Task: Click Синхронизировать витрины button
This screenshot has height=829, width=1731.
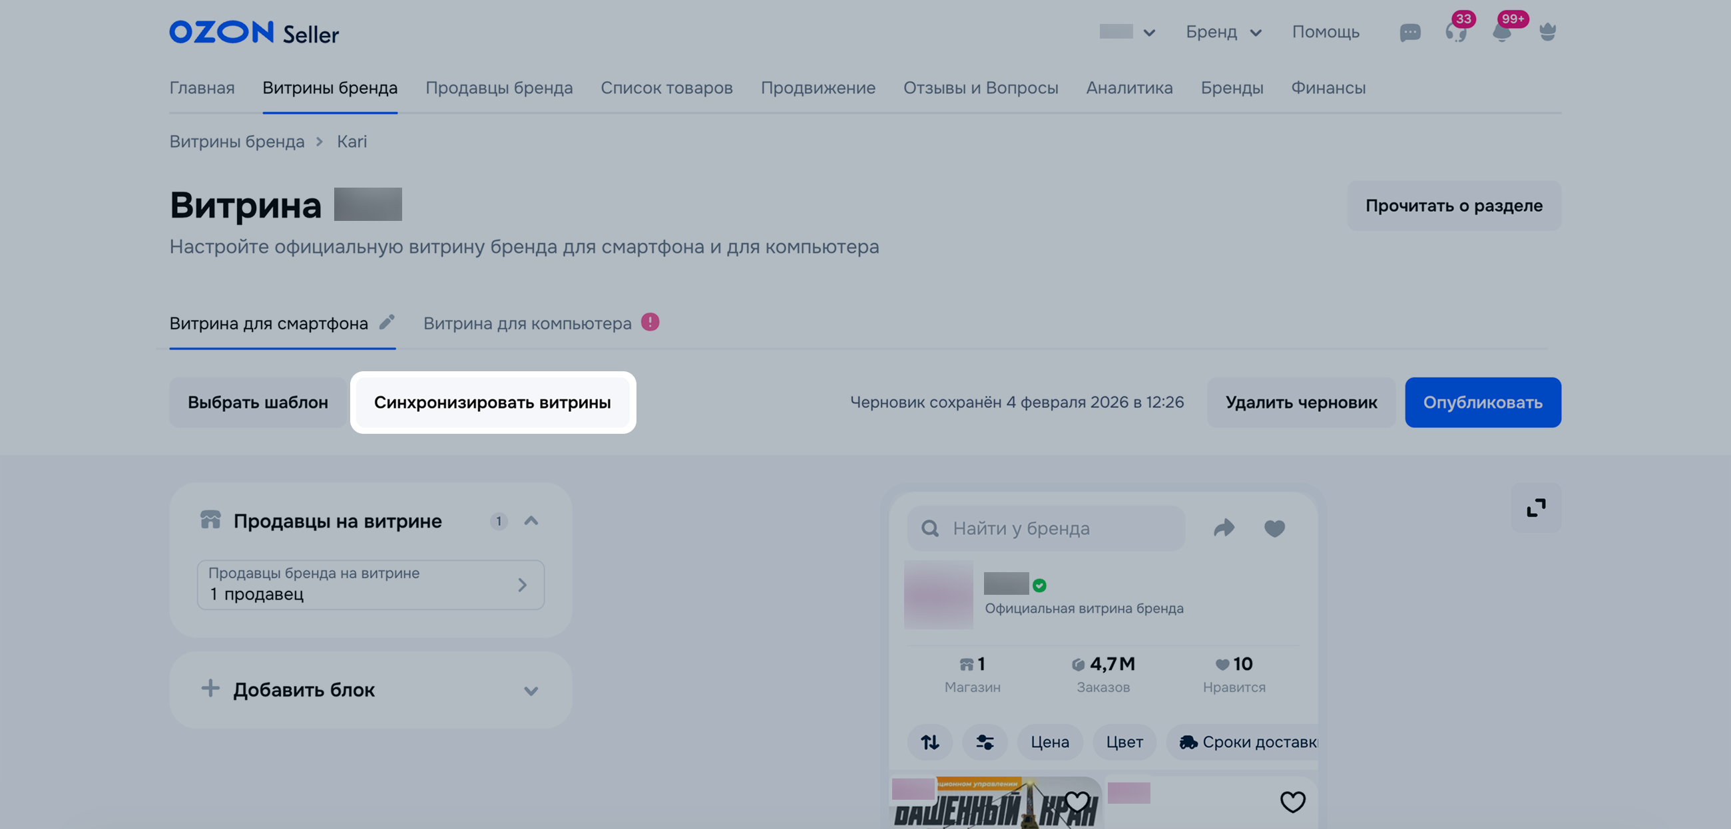Action: [x=492, y=403]
